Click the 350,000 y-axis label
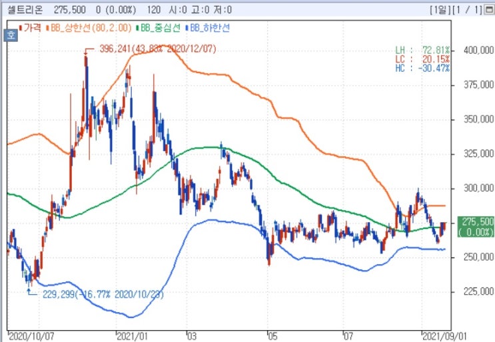 click(478, 119)
